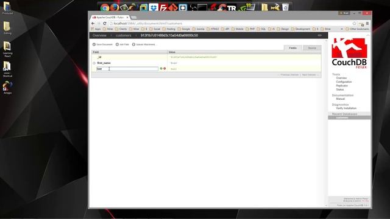Viewport: 390px width, 219px height.
Task: Open the Development bookmarks folder
Action: pyautogui.click(x=300, y=29)
